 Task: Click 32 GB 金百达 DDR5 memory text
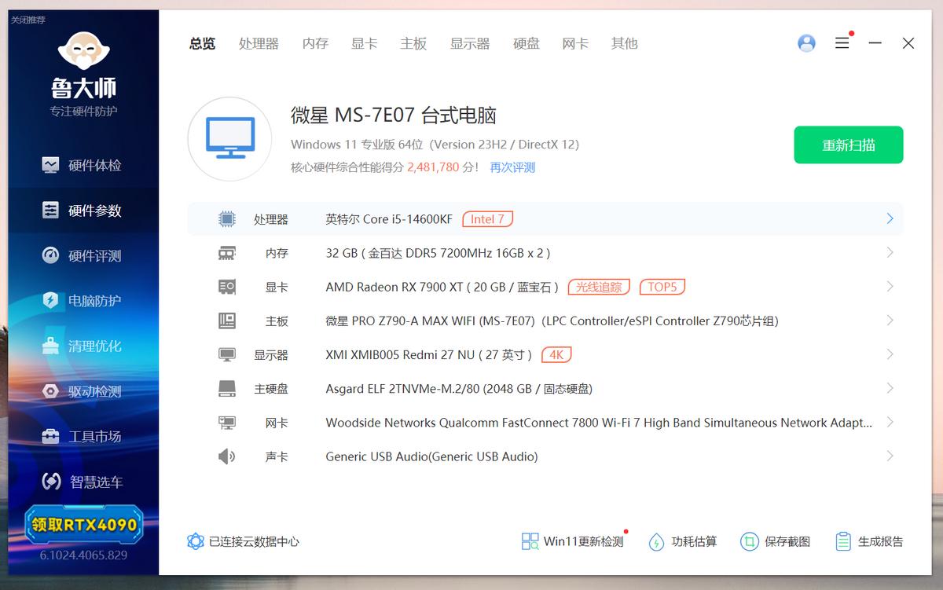(x=438, y=253)
